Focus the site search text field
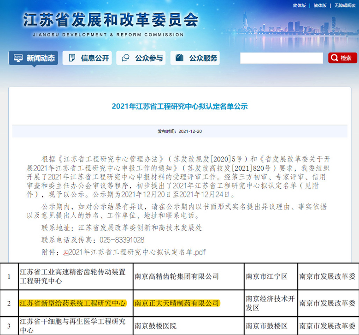 (x=281, y=58)
